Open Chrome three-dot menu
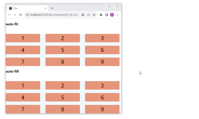Viewport: 199px width, 119px height. (x=118, y=15)
